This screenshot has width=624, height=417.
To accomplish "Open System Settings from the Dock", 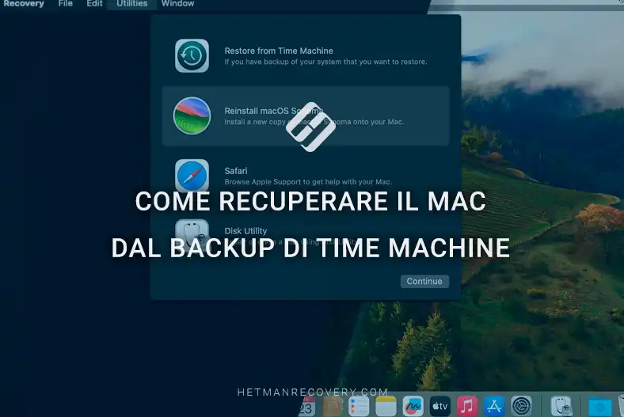I will point(521,407).
